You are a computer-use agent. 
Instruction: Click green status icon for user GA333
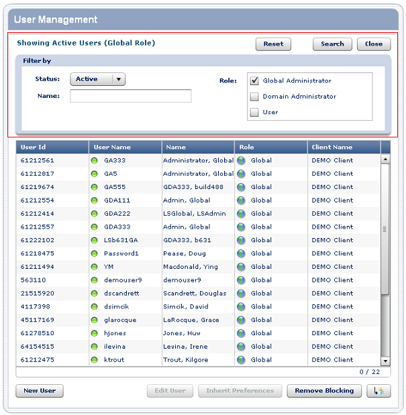pos(94,161)
